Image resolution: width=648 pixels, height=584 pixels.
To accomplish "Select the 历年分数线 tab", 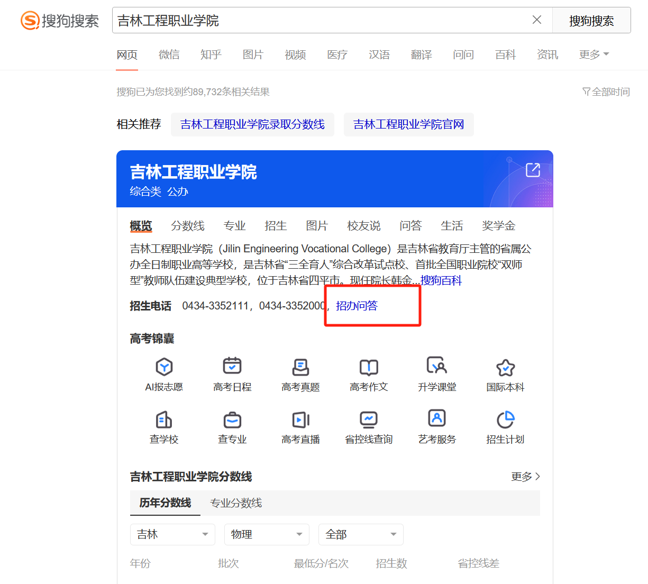I will [x=165, y=503].
